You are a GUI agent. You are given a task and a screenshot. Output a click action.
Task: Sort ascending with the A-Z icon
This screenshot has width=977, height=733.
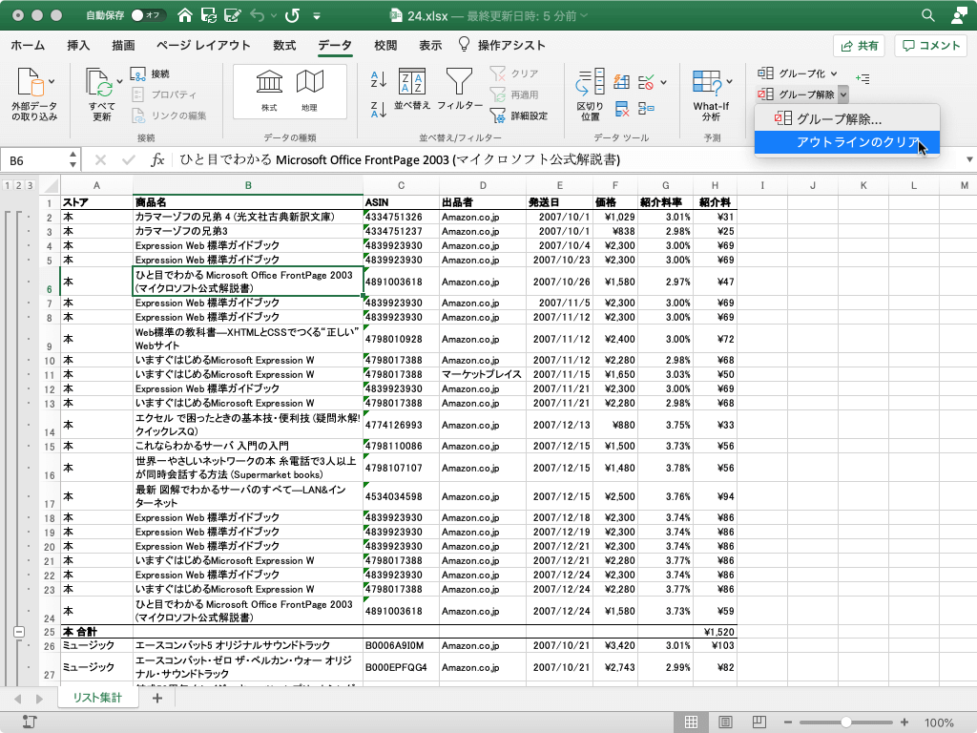(x=378, y=80)
